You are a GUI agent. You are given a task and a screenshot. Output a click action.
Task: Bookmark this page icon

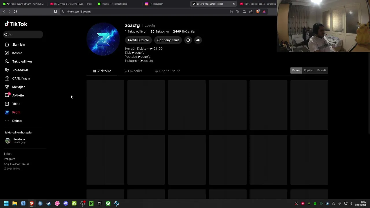pos(55,12)
